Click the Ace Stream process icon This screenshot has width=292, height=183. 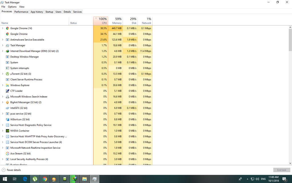point(7,154)
